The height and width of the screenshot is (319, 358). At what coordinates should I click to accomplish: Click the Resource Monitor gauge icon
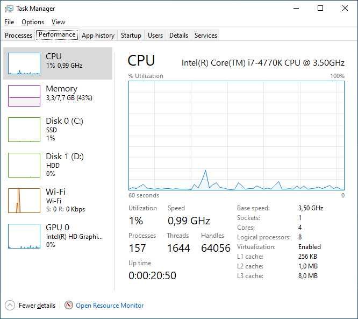tap(68, 305)
